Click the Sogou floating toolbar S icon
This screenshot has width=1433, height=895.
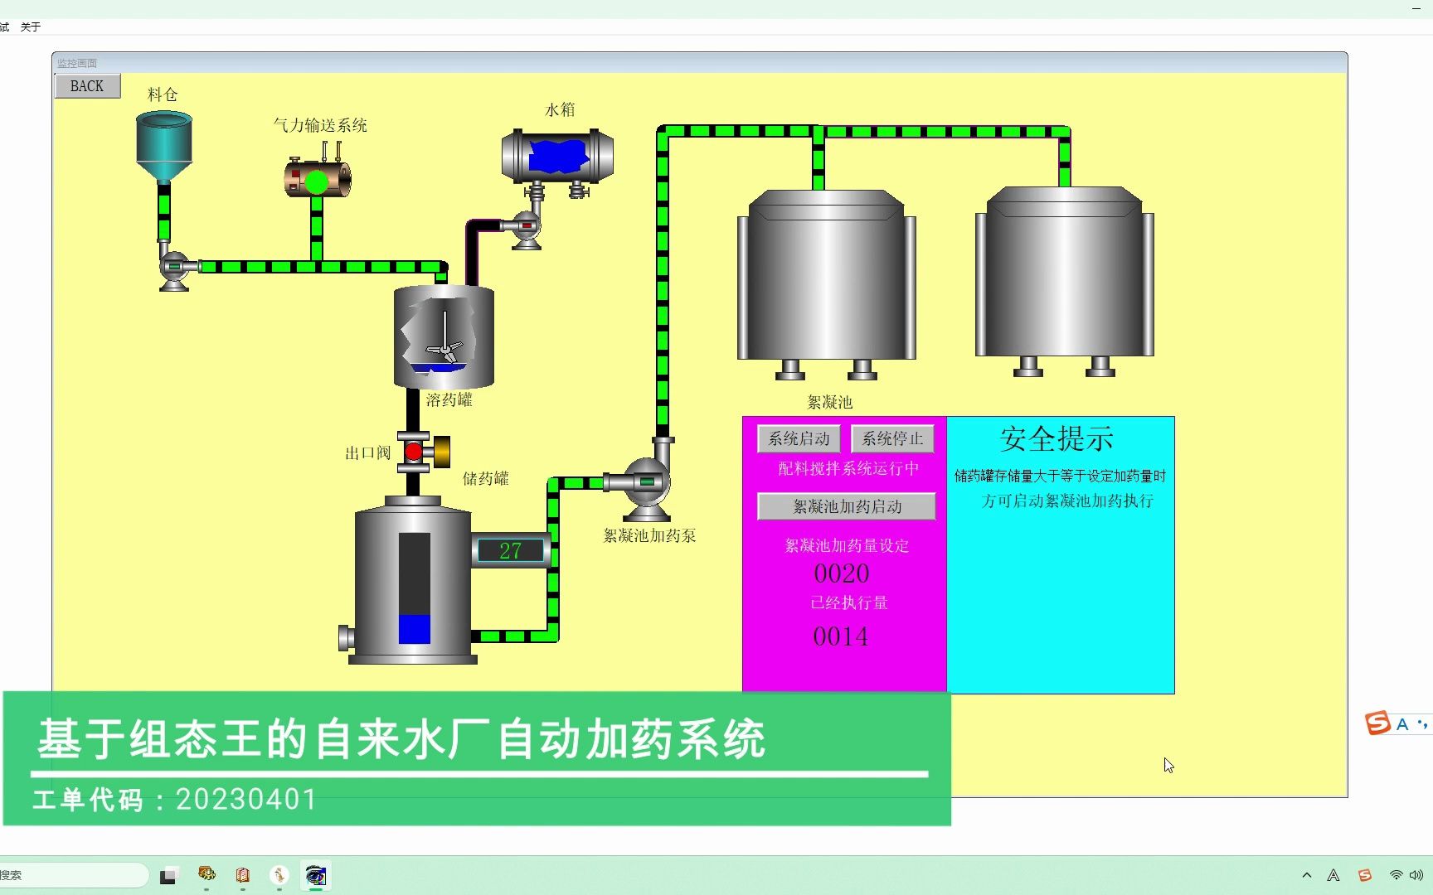click(1377, 723)
